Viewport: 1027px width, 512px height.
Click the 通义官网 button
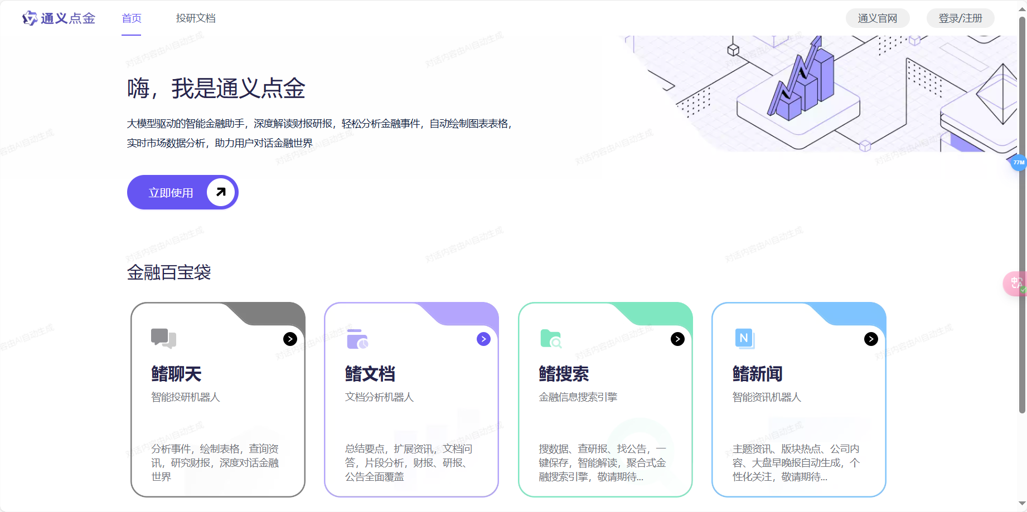pos(877,18)
